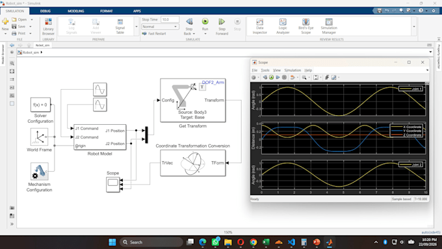Open the Bird's-Eye Scope

coord(306,27)
